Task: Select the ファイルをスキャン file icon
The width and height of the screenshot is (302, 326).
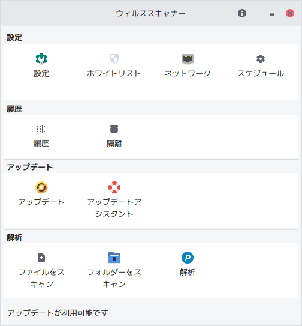Action: [x=41, y=258]
